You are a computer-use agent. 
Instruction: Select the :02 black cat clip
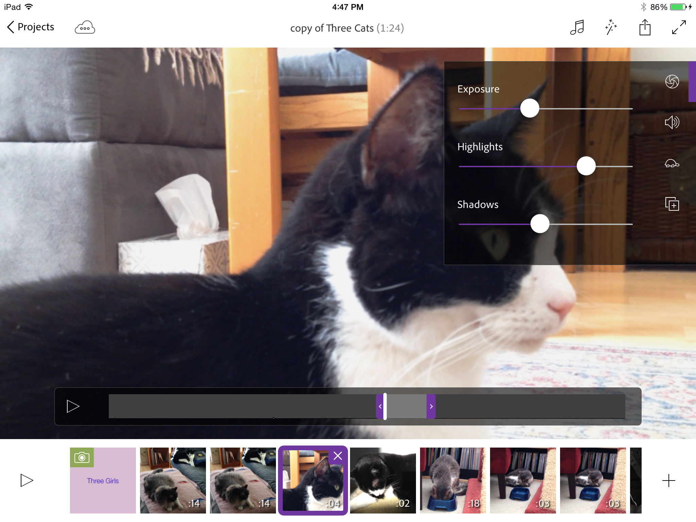383,481
